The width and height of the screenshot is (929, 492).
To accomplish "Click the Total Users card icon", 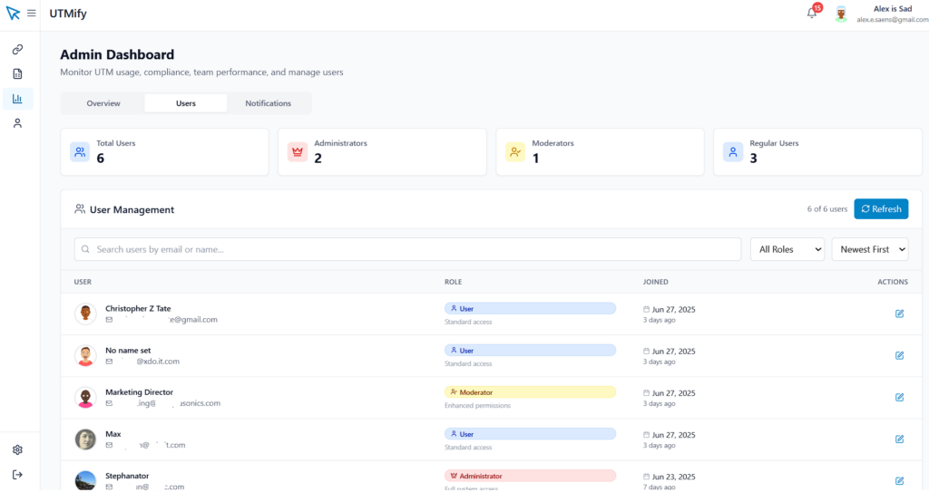I will pyautogui.click(x=80, y=152).
